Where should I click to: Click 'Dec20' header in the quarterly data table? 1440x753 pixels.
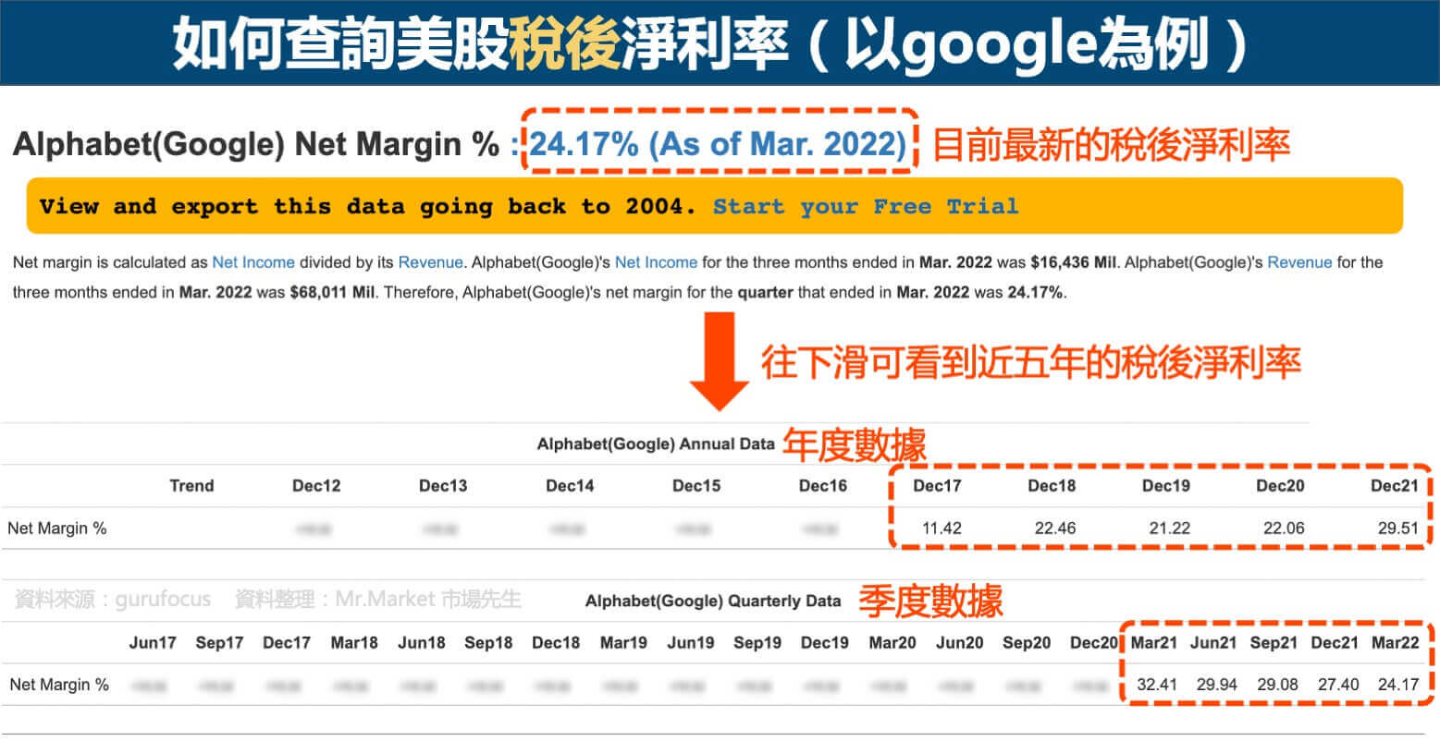coord(1094,643)
